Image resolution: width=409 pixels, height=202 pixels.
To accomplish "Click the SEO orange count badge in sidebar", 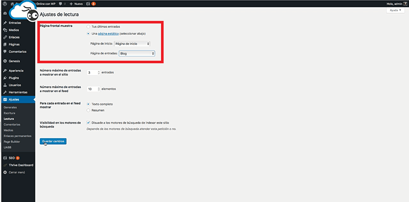I will pos(17,158).
